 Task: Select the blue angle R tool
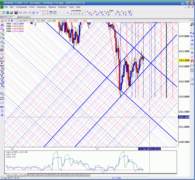[2, 41]
